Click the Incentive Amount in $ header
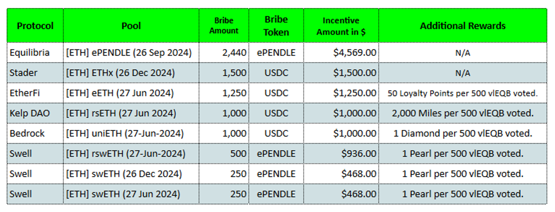555x212 pixels. coord(341,26)
